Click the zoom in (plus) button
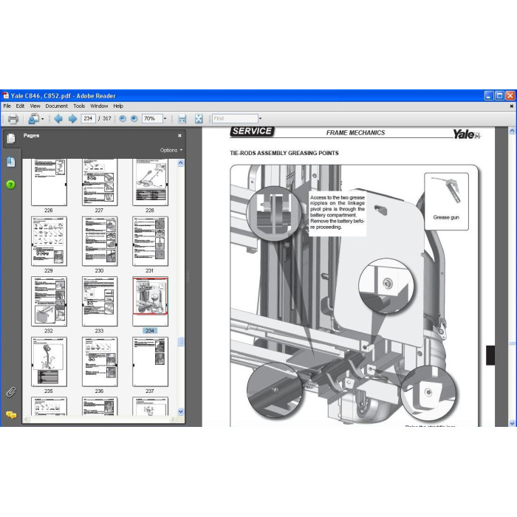The width and height of the screenshot is (517, 517). tap(134, 119)
